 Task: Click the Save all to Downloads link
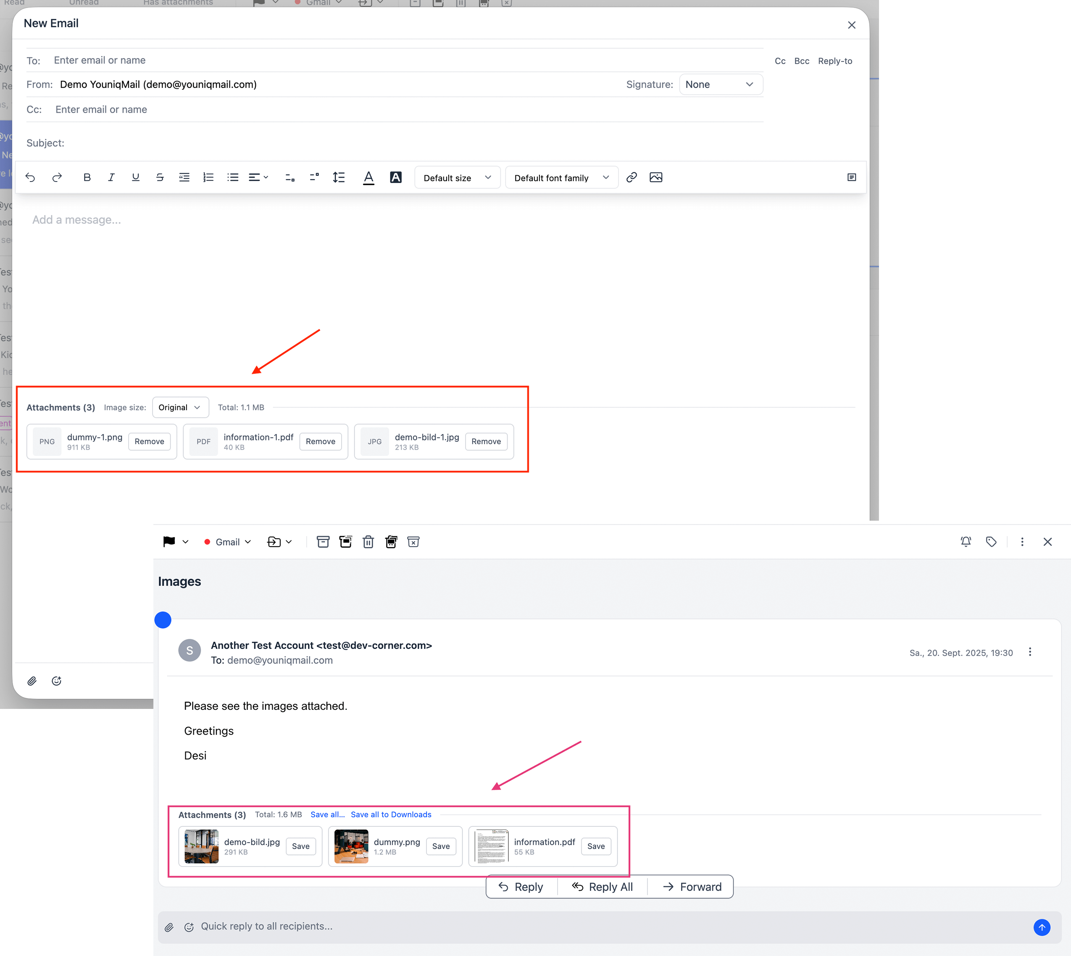click(391, 815)
